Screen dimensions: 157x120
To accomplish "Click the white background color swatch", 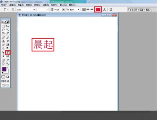I will [x=7, y=72].
